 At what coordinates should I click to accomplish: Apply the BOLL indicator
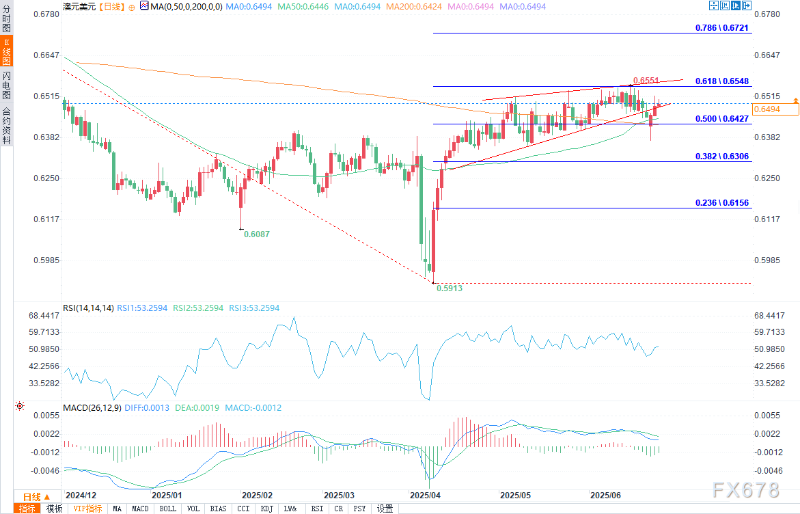tap(167, 509)
